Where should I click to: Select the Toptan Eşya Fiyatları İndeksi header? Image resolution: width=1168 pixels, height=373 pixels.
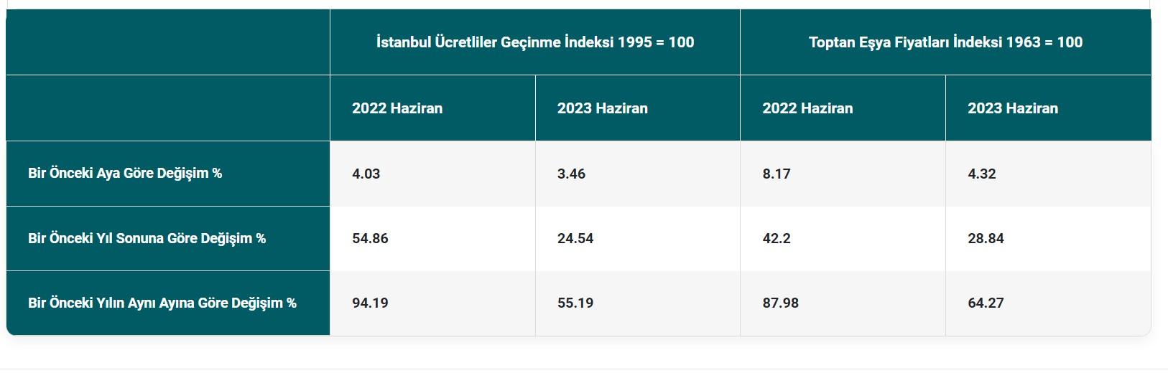click(x=945, y=42)
